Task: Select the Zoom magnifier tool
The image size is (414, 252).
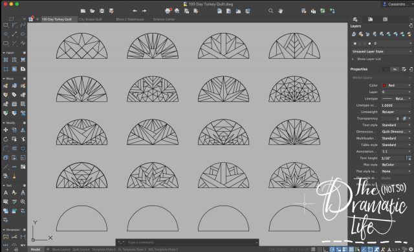Action: 270,11
